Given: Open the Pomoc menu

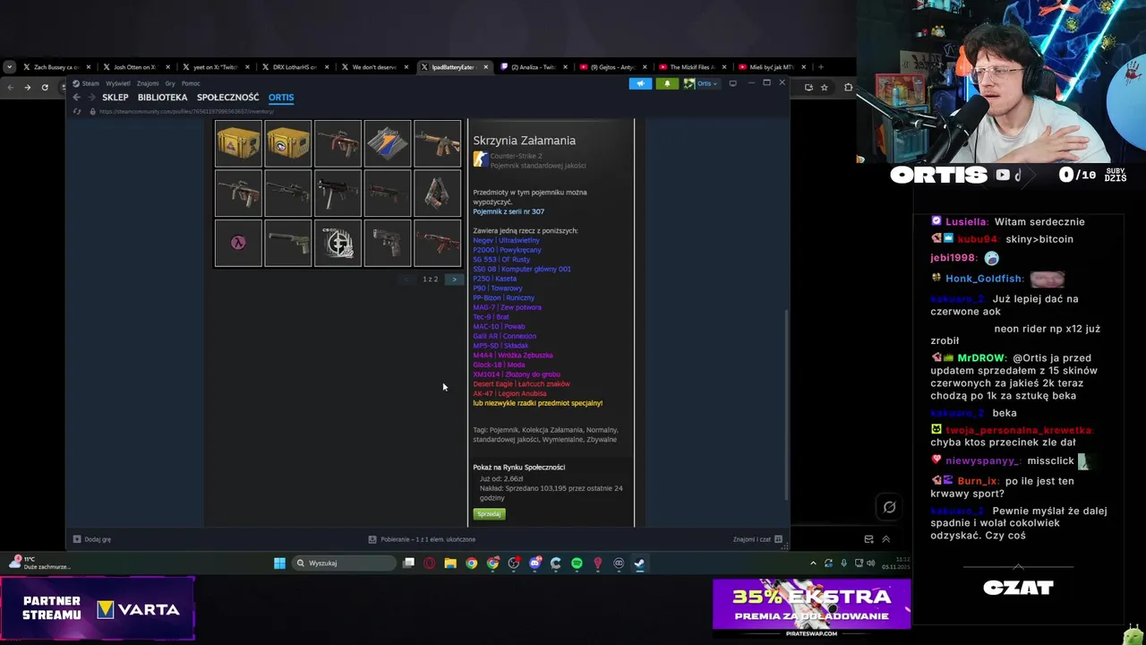Looking at the screenshot, I should pos(191,83).
